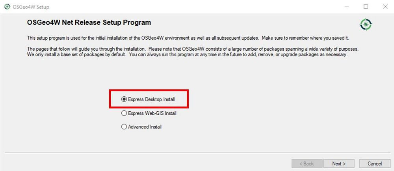The width and height of the screenshot is (394, 171).
Task: Minimize the OSGeo4W Setup window
Action: coord(347,7)
